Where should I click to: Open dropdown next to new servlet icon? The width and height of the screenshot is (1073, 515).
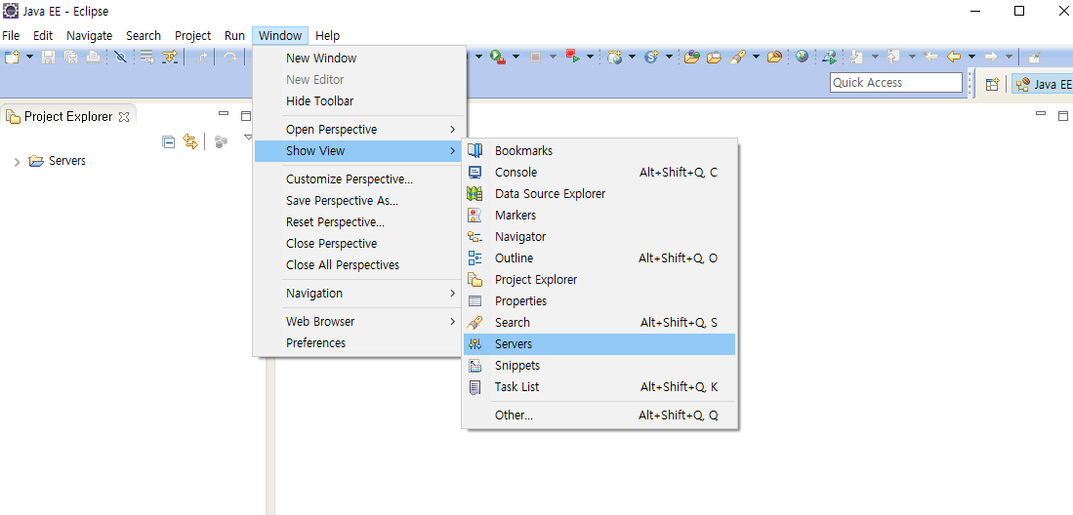[669, 57]
